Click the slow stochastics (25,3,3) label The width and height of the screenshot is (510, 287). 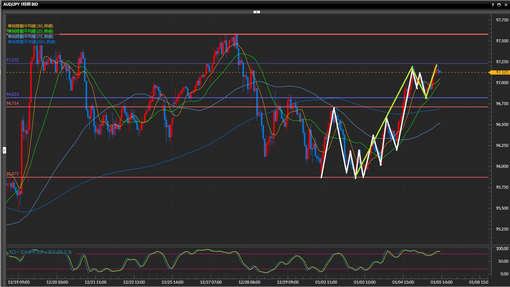[39, 252]
